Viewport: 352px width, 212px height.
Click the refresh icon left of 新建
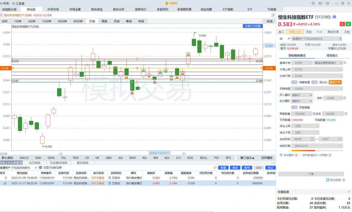[215, 168]
